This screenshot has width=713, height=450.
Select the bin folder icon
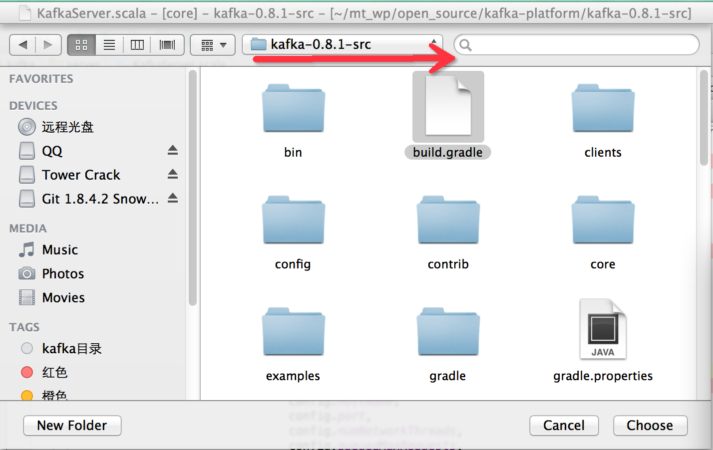coord(293,108)
